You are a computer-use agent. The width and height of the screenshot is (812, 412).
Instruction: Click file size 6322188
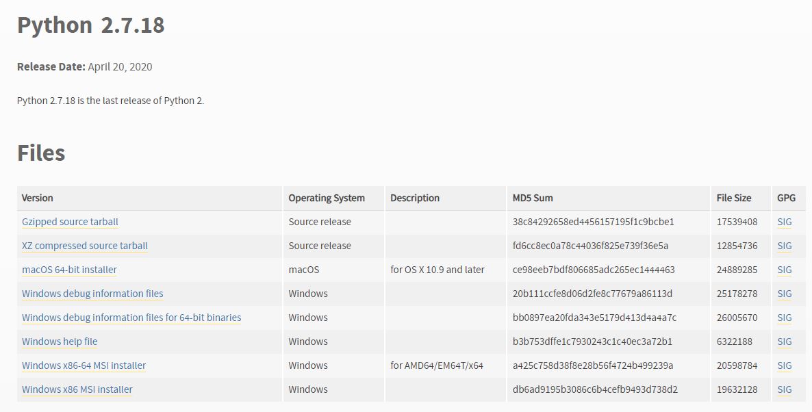click(x=735, y=342)
